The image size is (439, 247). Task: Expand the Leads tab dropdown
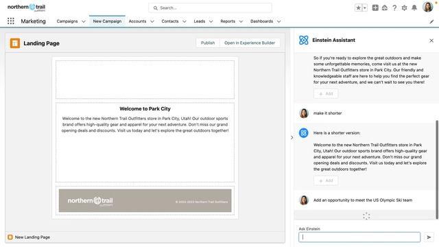211,21
